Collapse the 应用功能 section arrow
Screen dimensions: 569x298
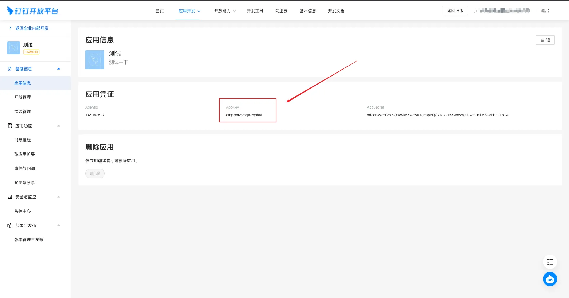[59, 126]
